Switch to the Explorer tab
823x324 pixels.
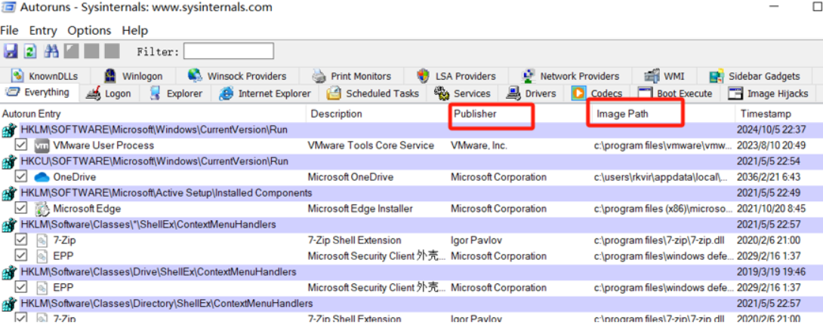[x=176, y=93]
